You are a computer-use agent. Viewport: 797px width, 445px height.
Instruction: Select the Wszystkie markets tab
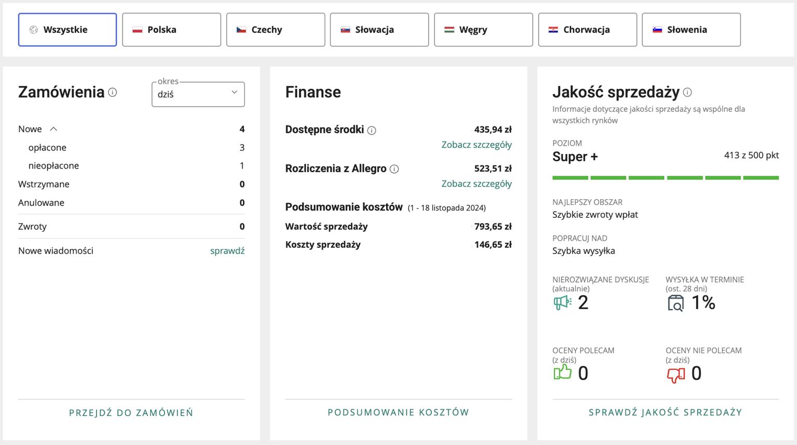pyautogui.click(x=67, y=30)
